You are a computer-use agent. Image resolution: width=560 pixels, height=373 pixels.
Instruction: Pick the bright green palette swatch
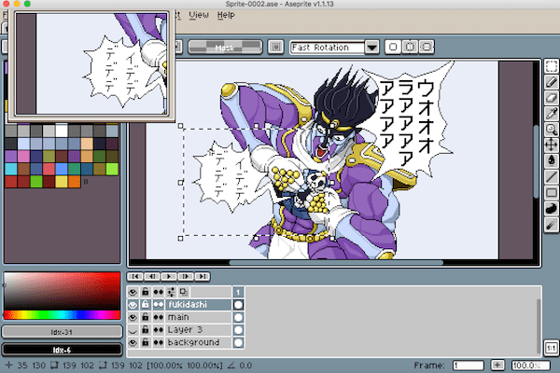112,169
